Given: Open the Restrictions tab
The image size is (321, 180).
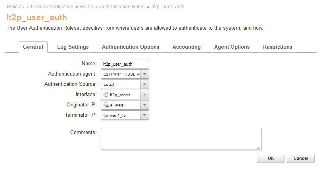Looking at the screenshot, I should coord(277,47).
